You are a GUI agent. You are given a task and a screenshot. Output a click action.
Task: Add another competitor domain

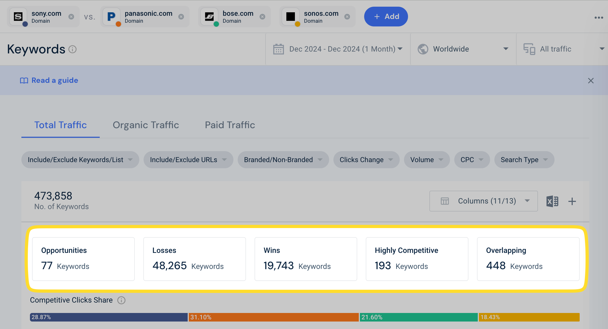386,17
